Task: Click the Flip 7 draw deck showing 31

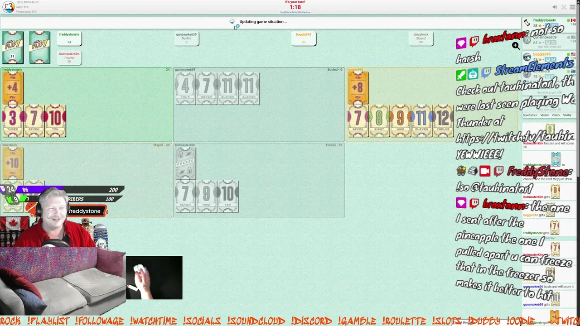Action: coord(12,48)
